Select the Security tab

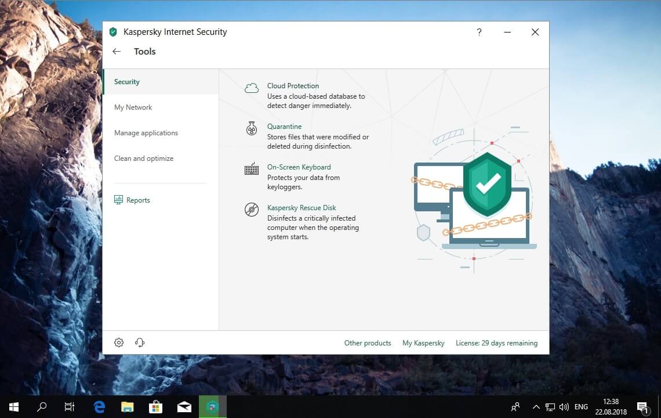161,81
